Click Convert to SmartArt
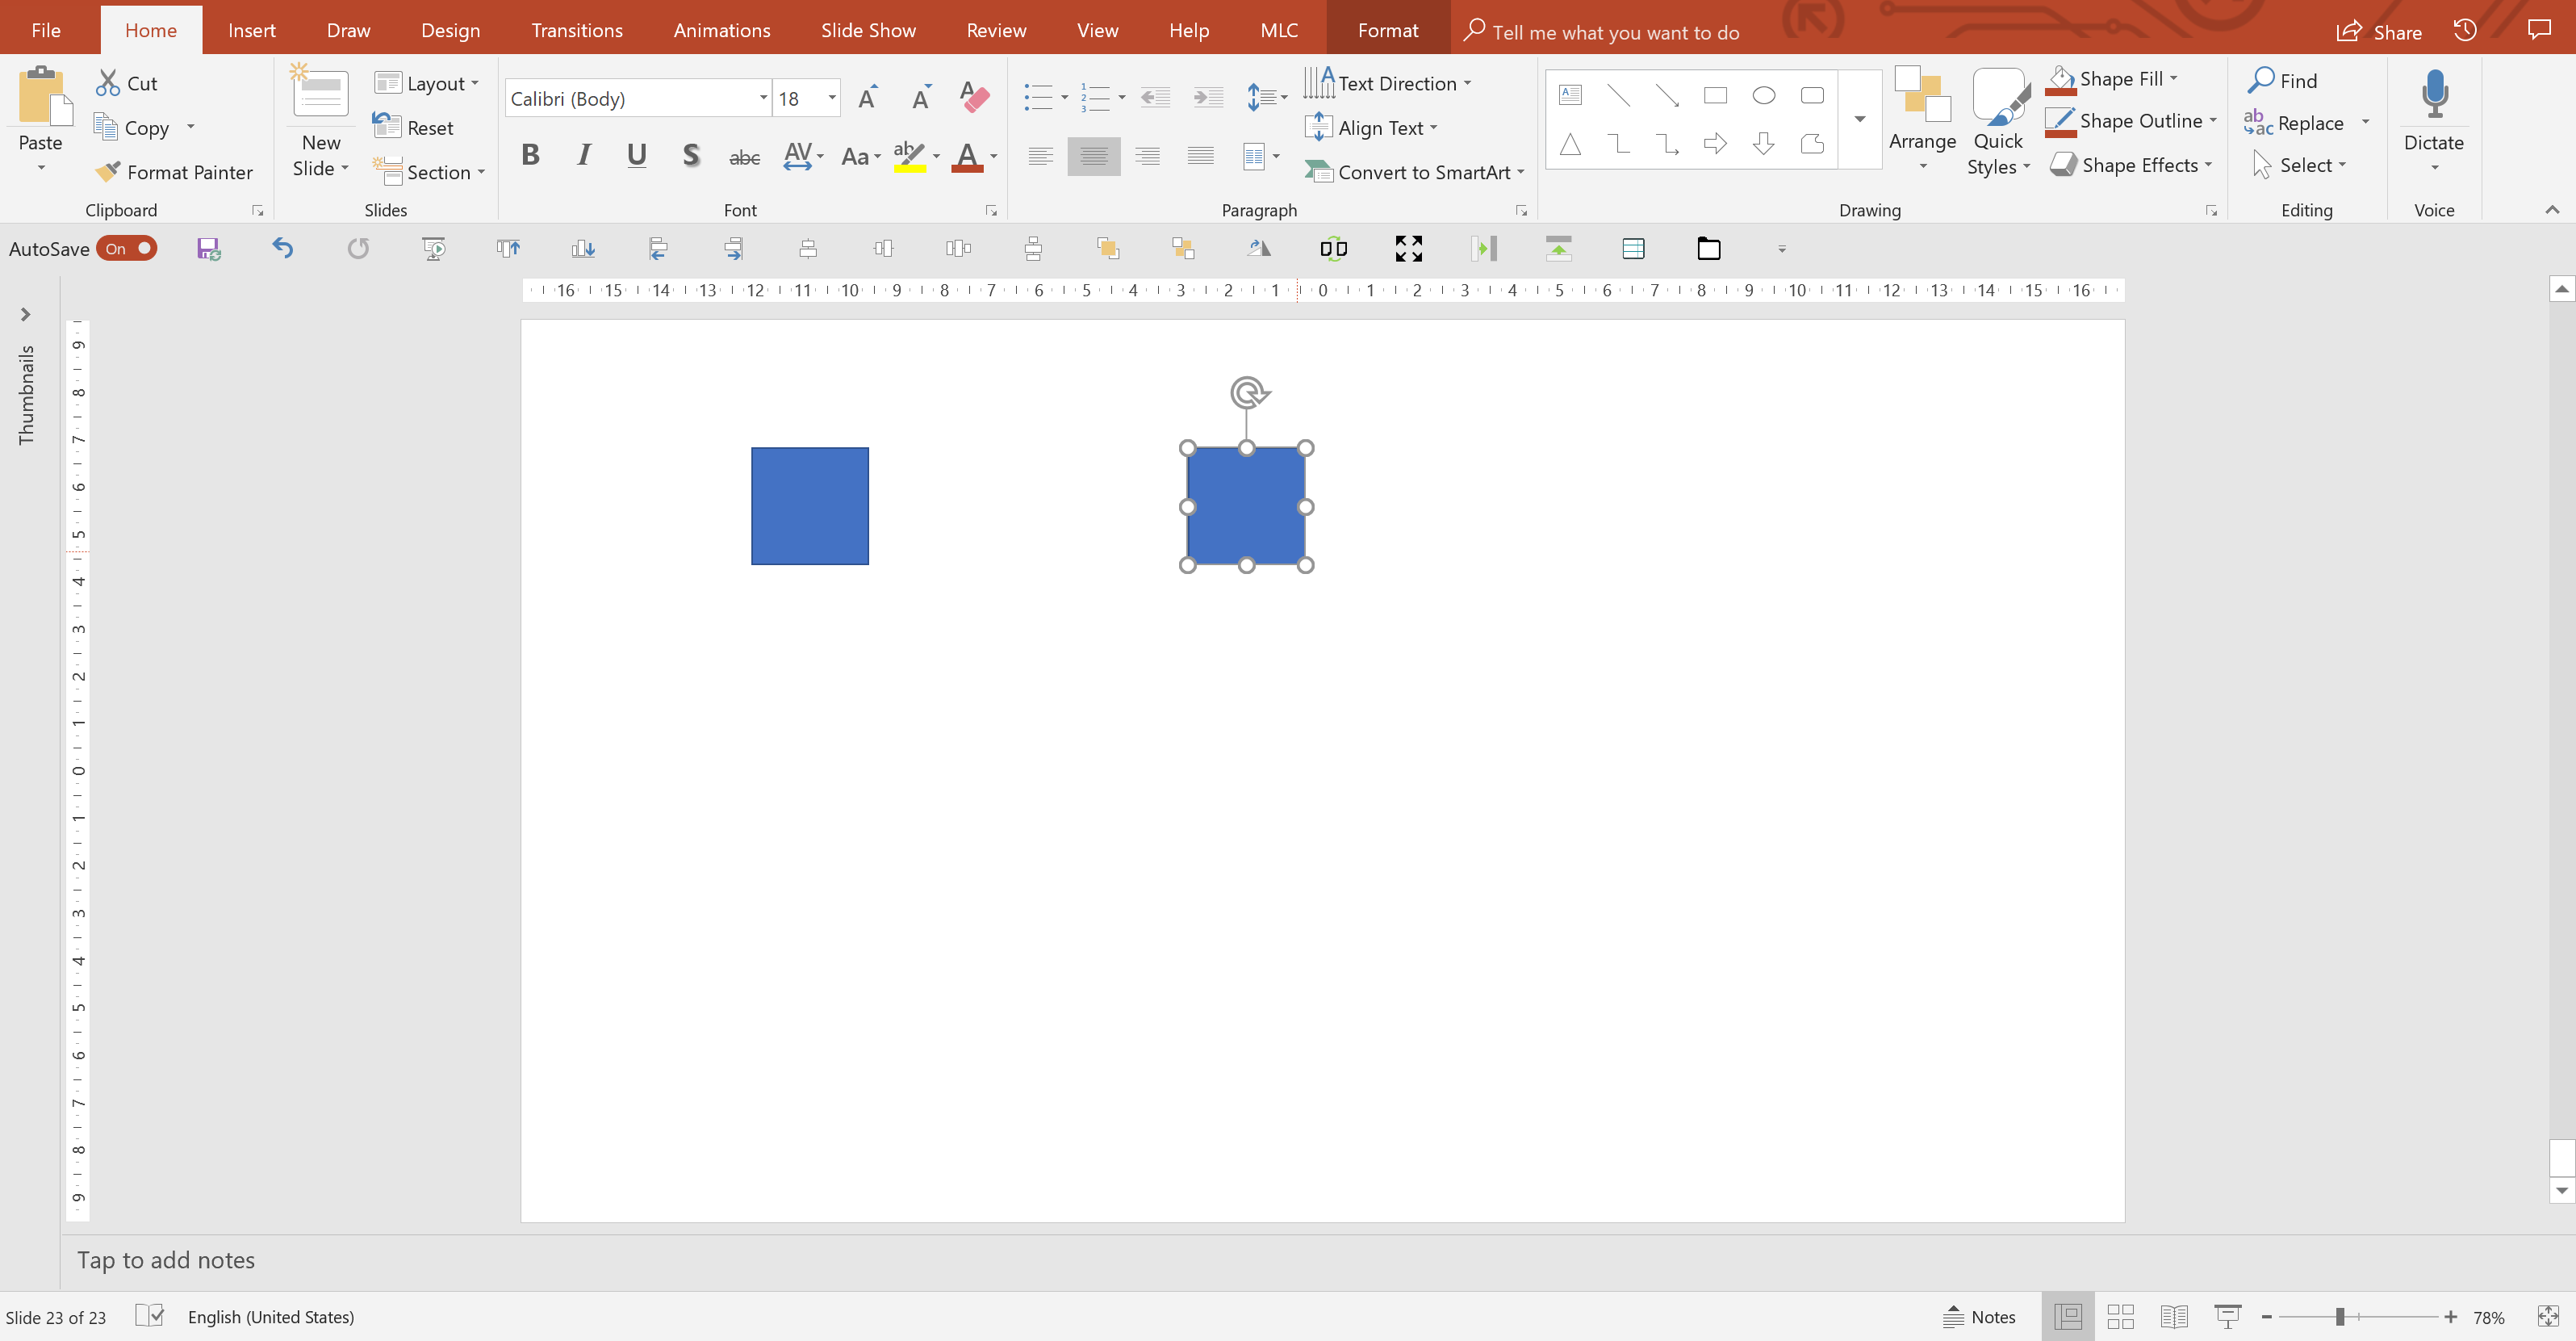 (x=1415, y=172)
